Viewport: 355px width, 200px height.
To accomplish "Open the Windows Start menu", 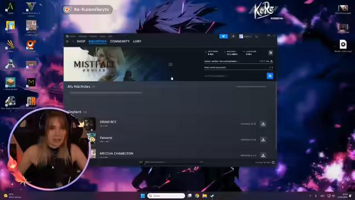I will [x=143, y=196].
